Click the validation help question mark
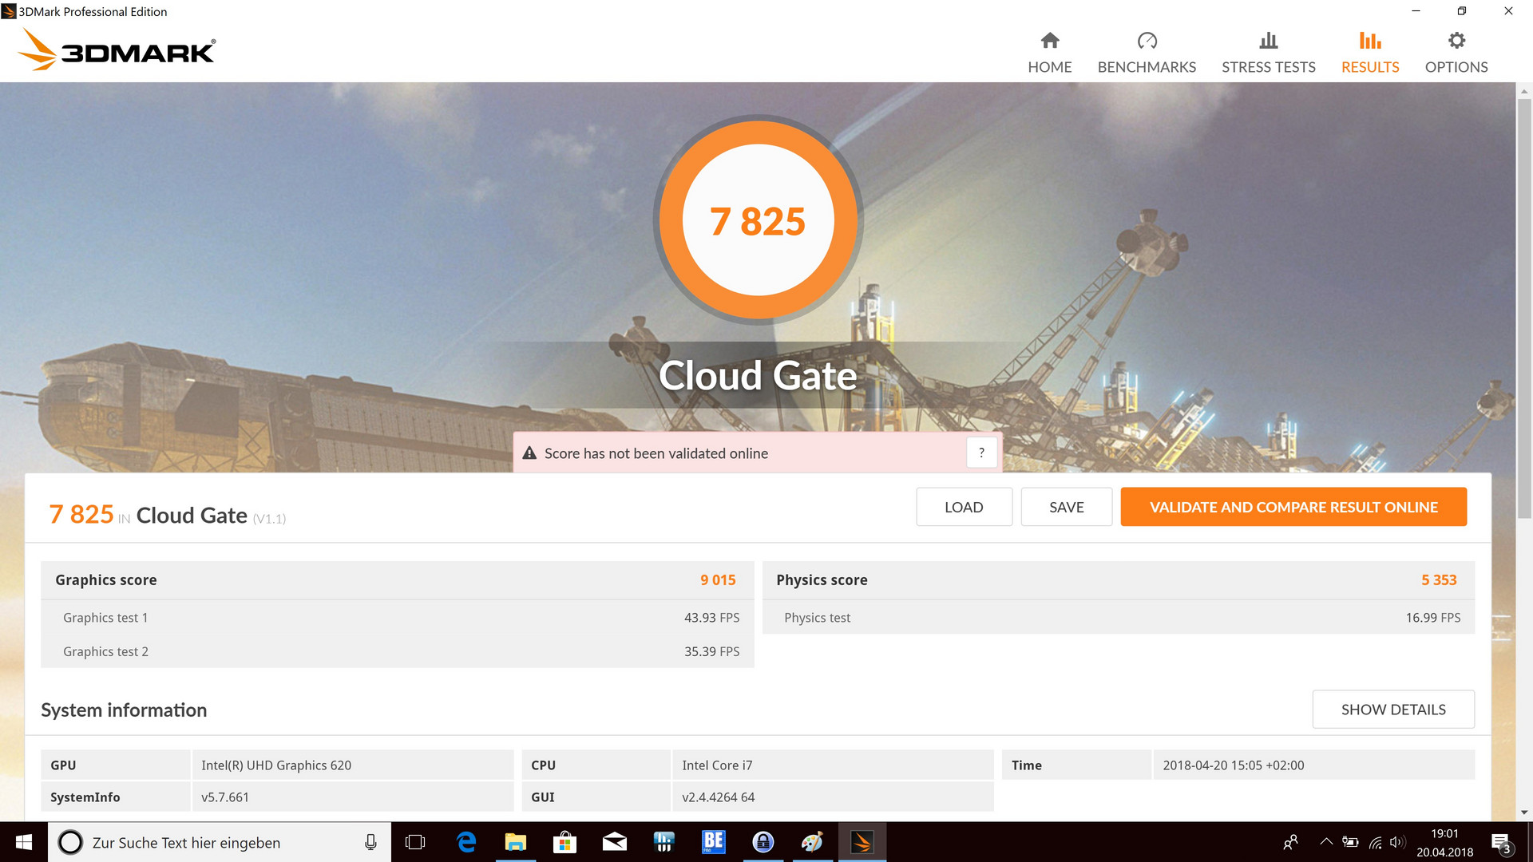This screenshot has height=862, width=1533. coord(981,453)
